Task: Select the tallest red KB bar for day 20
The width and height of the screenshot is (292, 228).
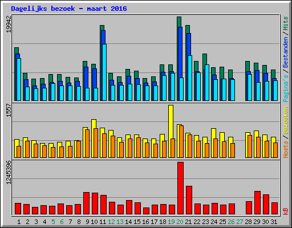Action: 180,188
